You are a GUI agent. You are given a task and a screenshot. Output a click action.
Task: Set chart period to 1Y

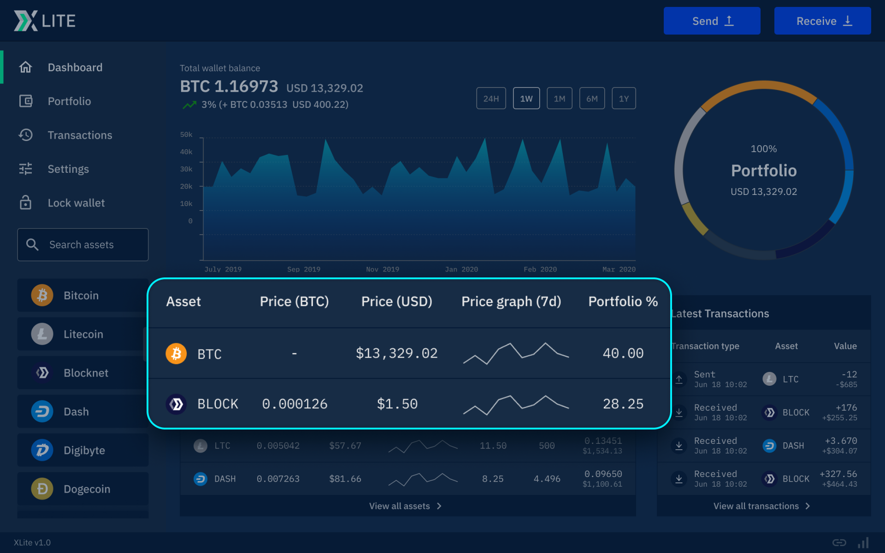[x=624, y=99]
